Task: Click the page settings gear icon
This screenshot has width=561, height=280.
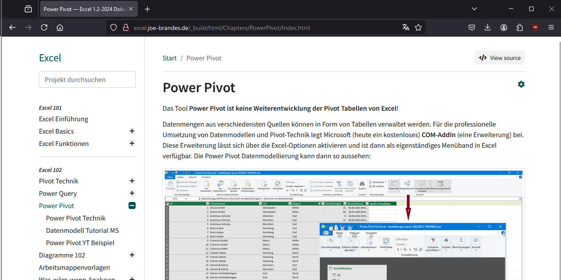Action: [x=521, y=84]
